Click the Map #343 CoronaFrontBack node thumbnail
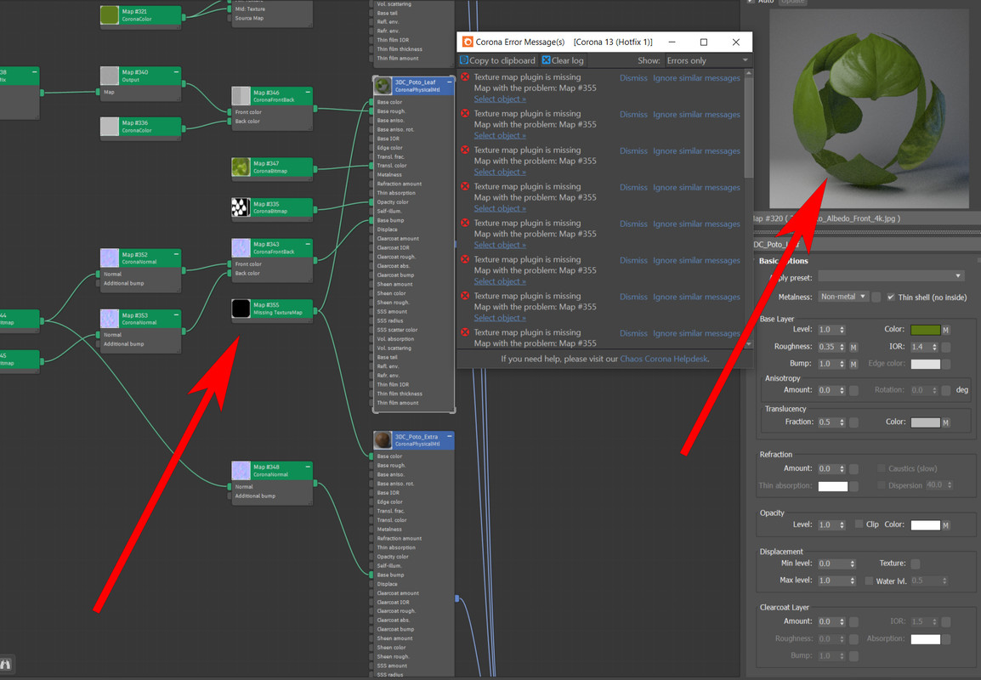The image size is (981, 680). (241, 247)
